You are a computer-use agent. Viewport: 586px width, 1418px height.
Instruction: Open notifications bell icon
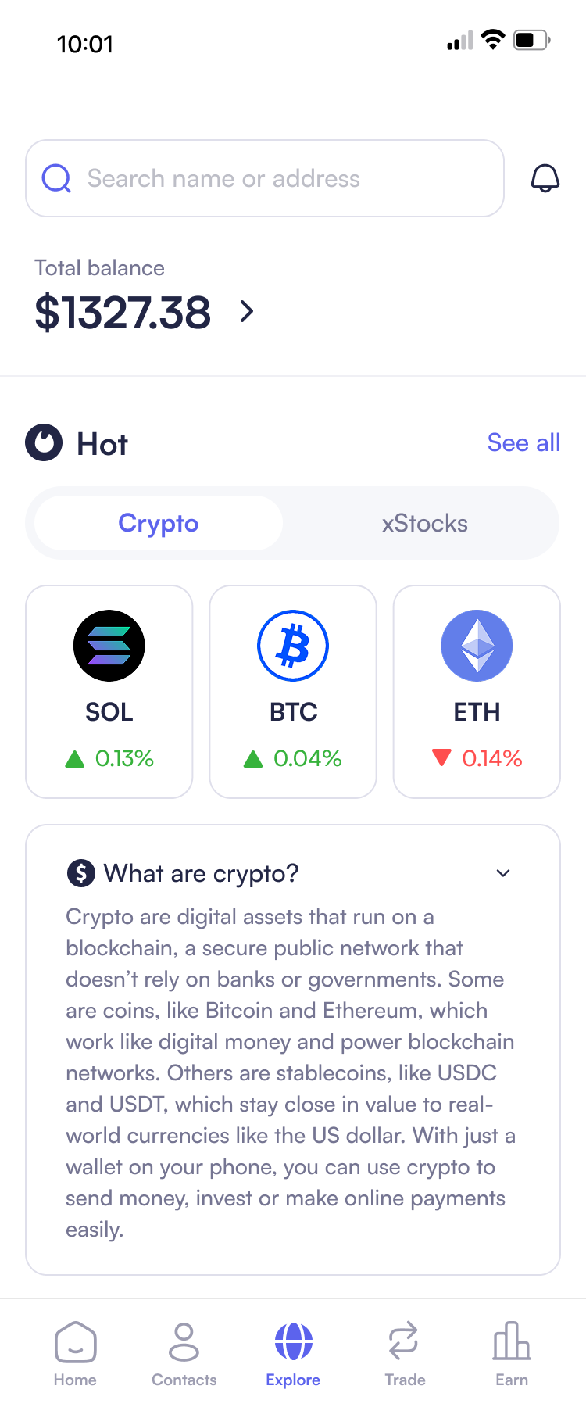[x=545, y=178]
